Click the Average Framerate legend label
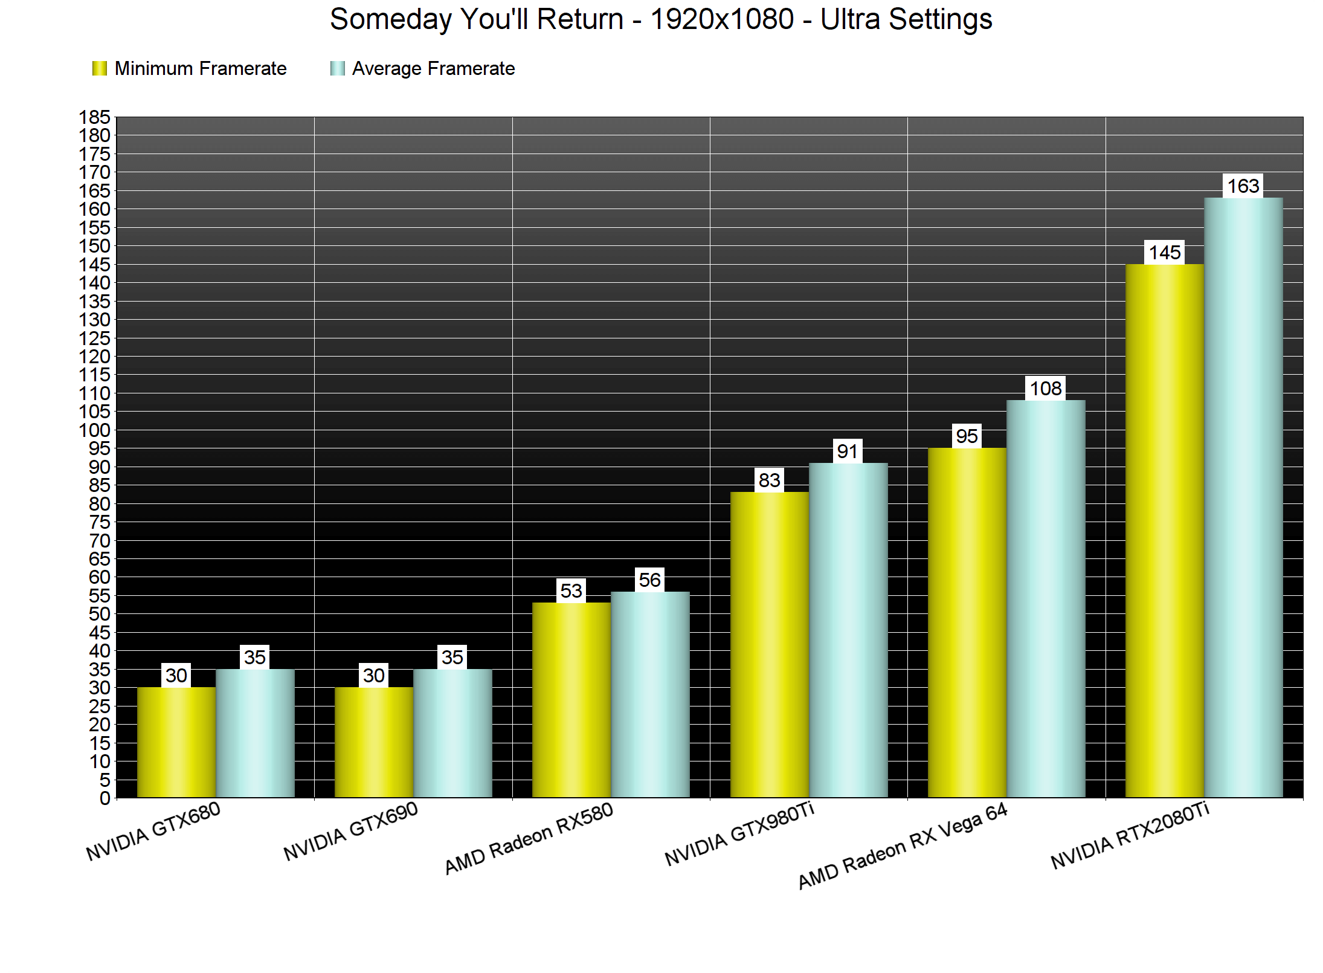The width and height of the screenshot is (1323, 973). (x=433, y=68)
